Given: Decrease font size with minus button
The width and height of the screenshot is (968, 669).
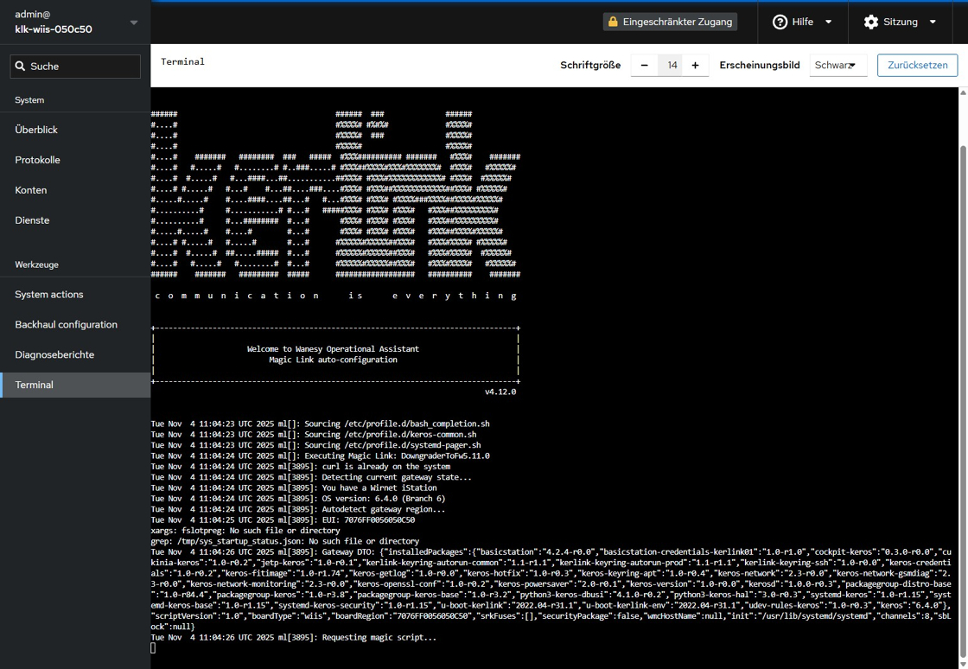Looking at the screenshot, I should (x=644, y=65).
